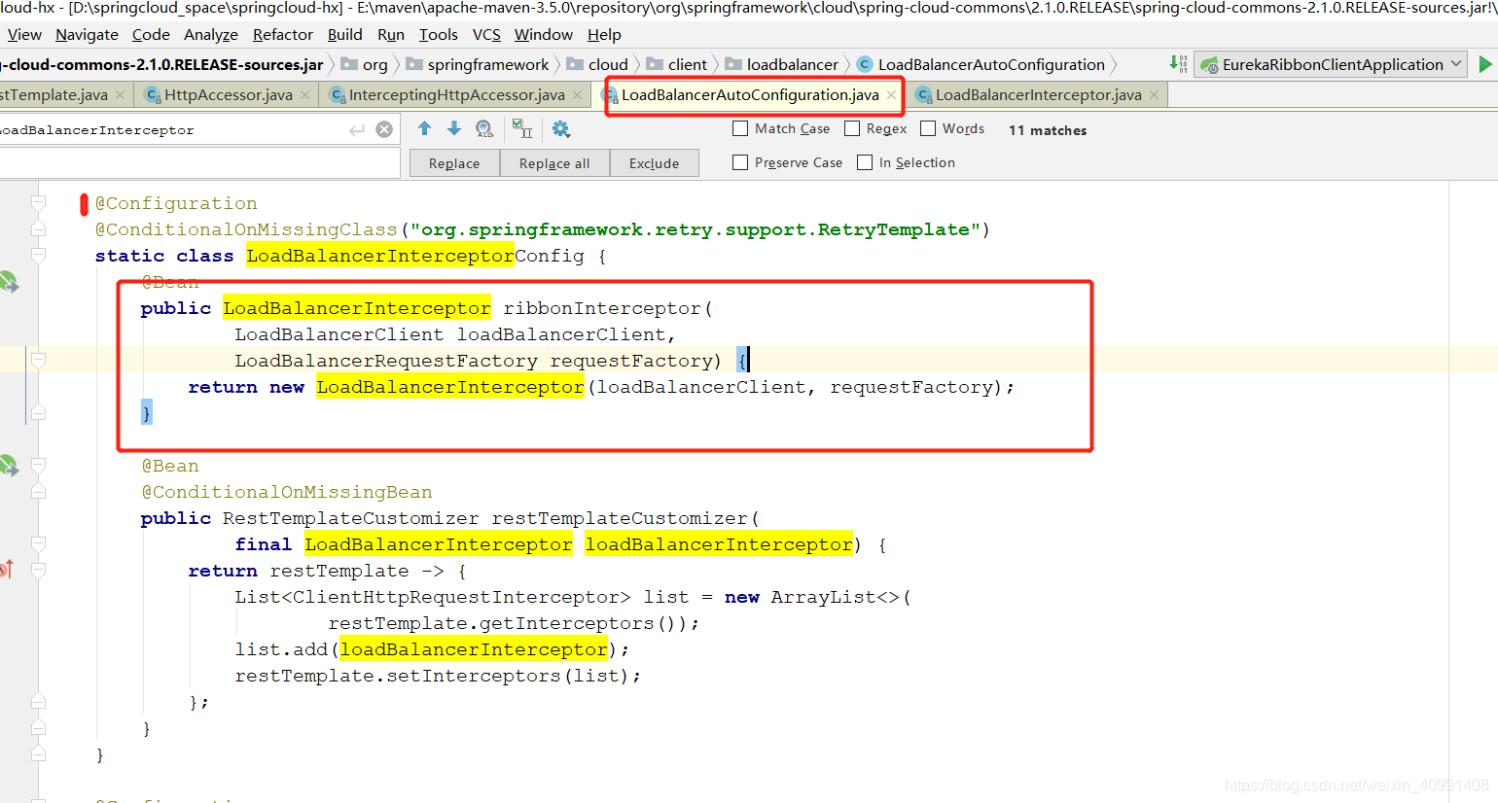1498x803 pixels.
Task: Click the client folder icon in breadcrumb
Action: [x=655, y=64]
